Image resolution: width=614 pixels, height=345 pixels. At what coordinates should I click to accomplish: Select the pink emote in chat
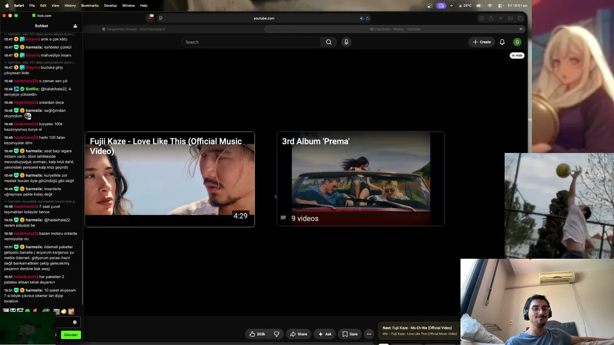click(35, 311)
